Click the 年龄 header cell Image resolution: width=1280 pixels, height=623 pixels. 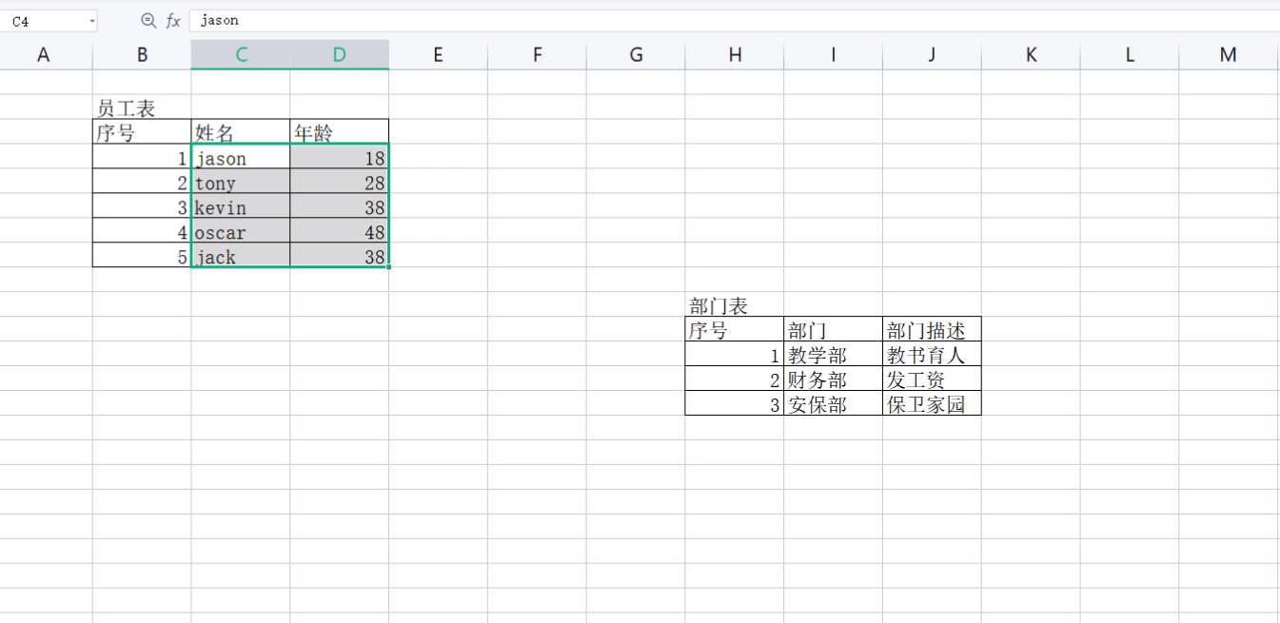[x=340, y=132]
